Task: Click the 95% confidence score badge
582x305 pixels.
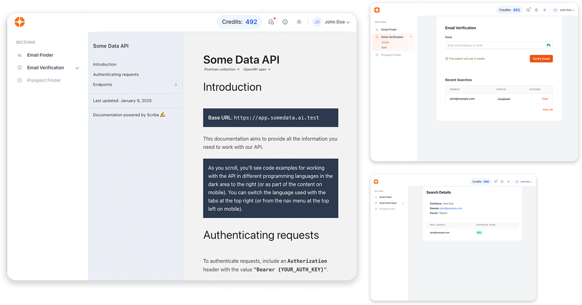Action: 479,233
